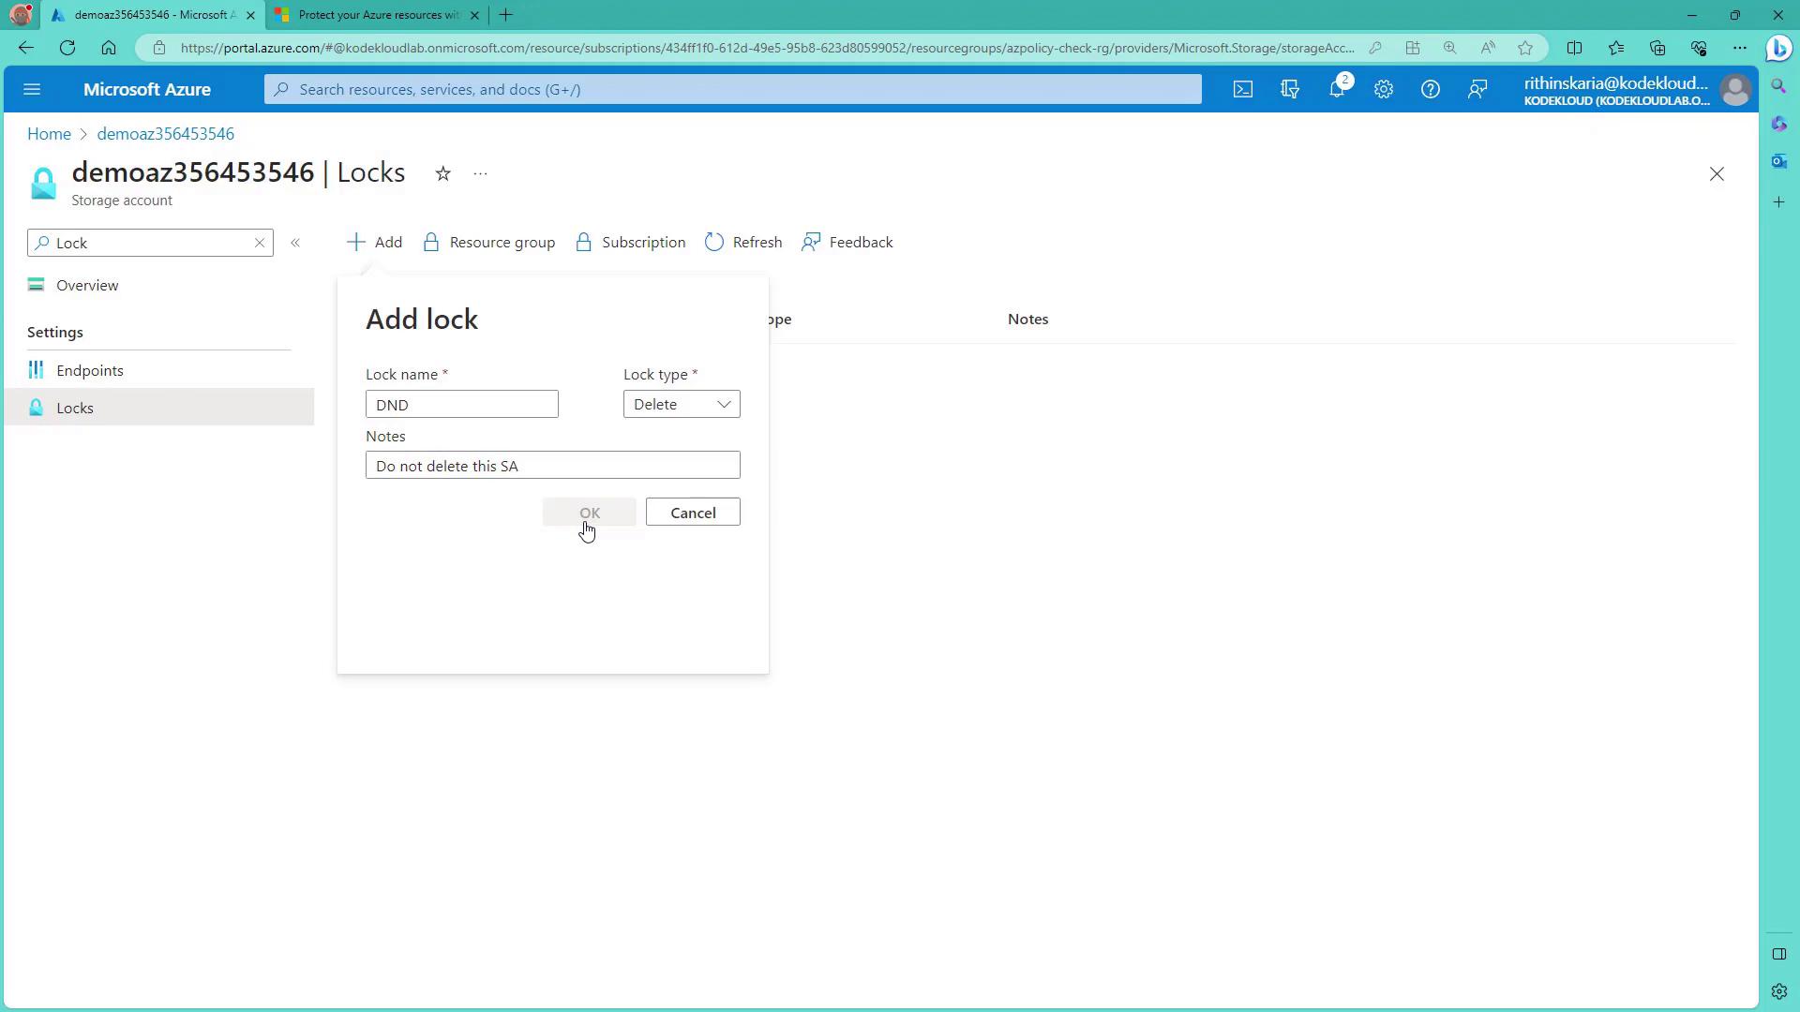Viewport: 1800px width, 1012px height.
Task: Click the Copilot icon in header
Action: point(1779,48)
